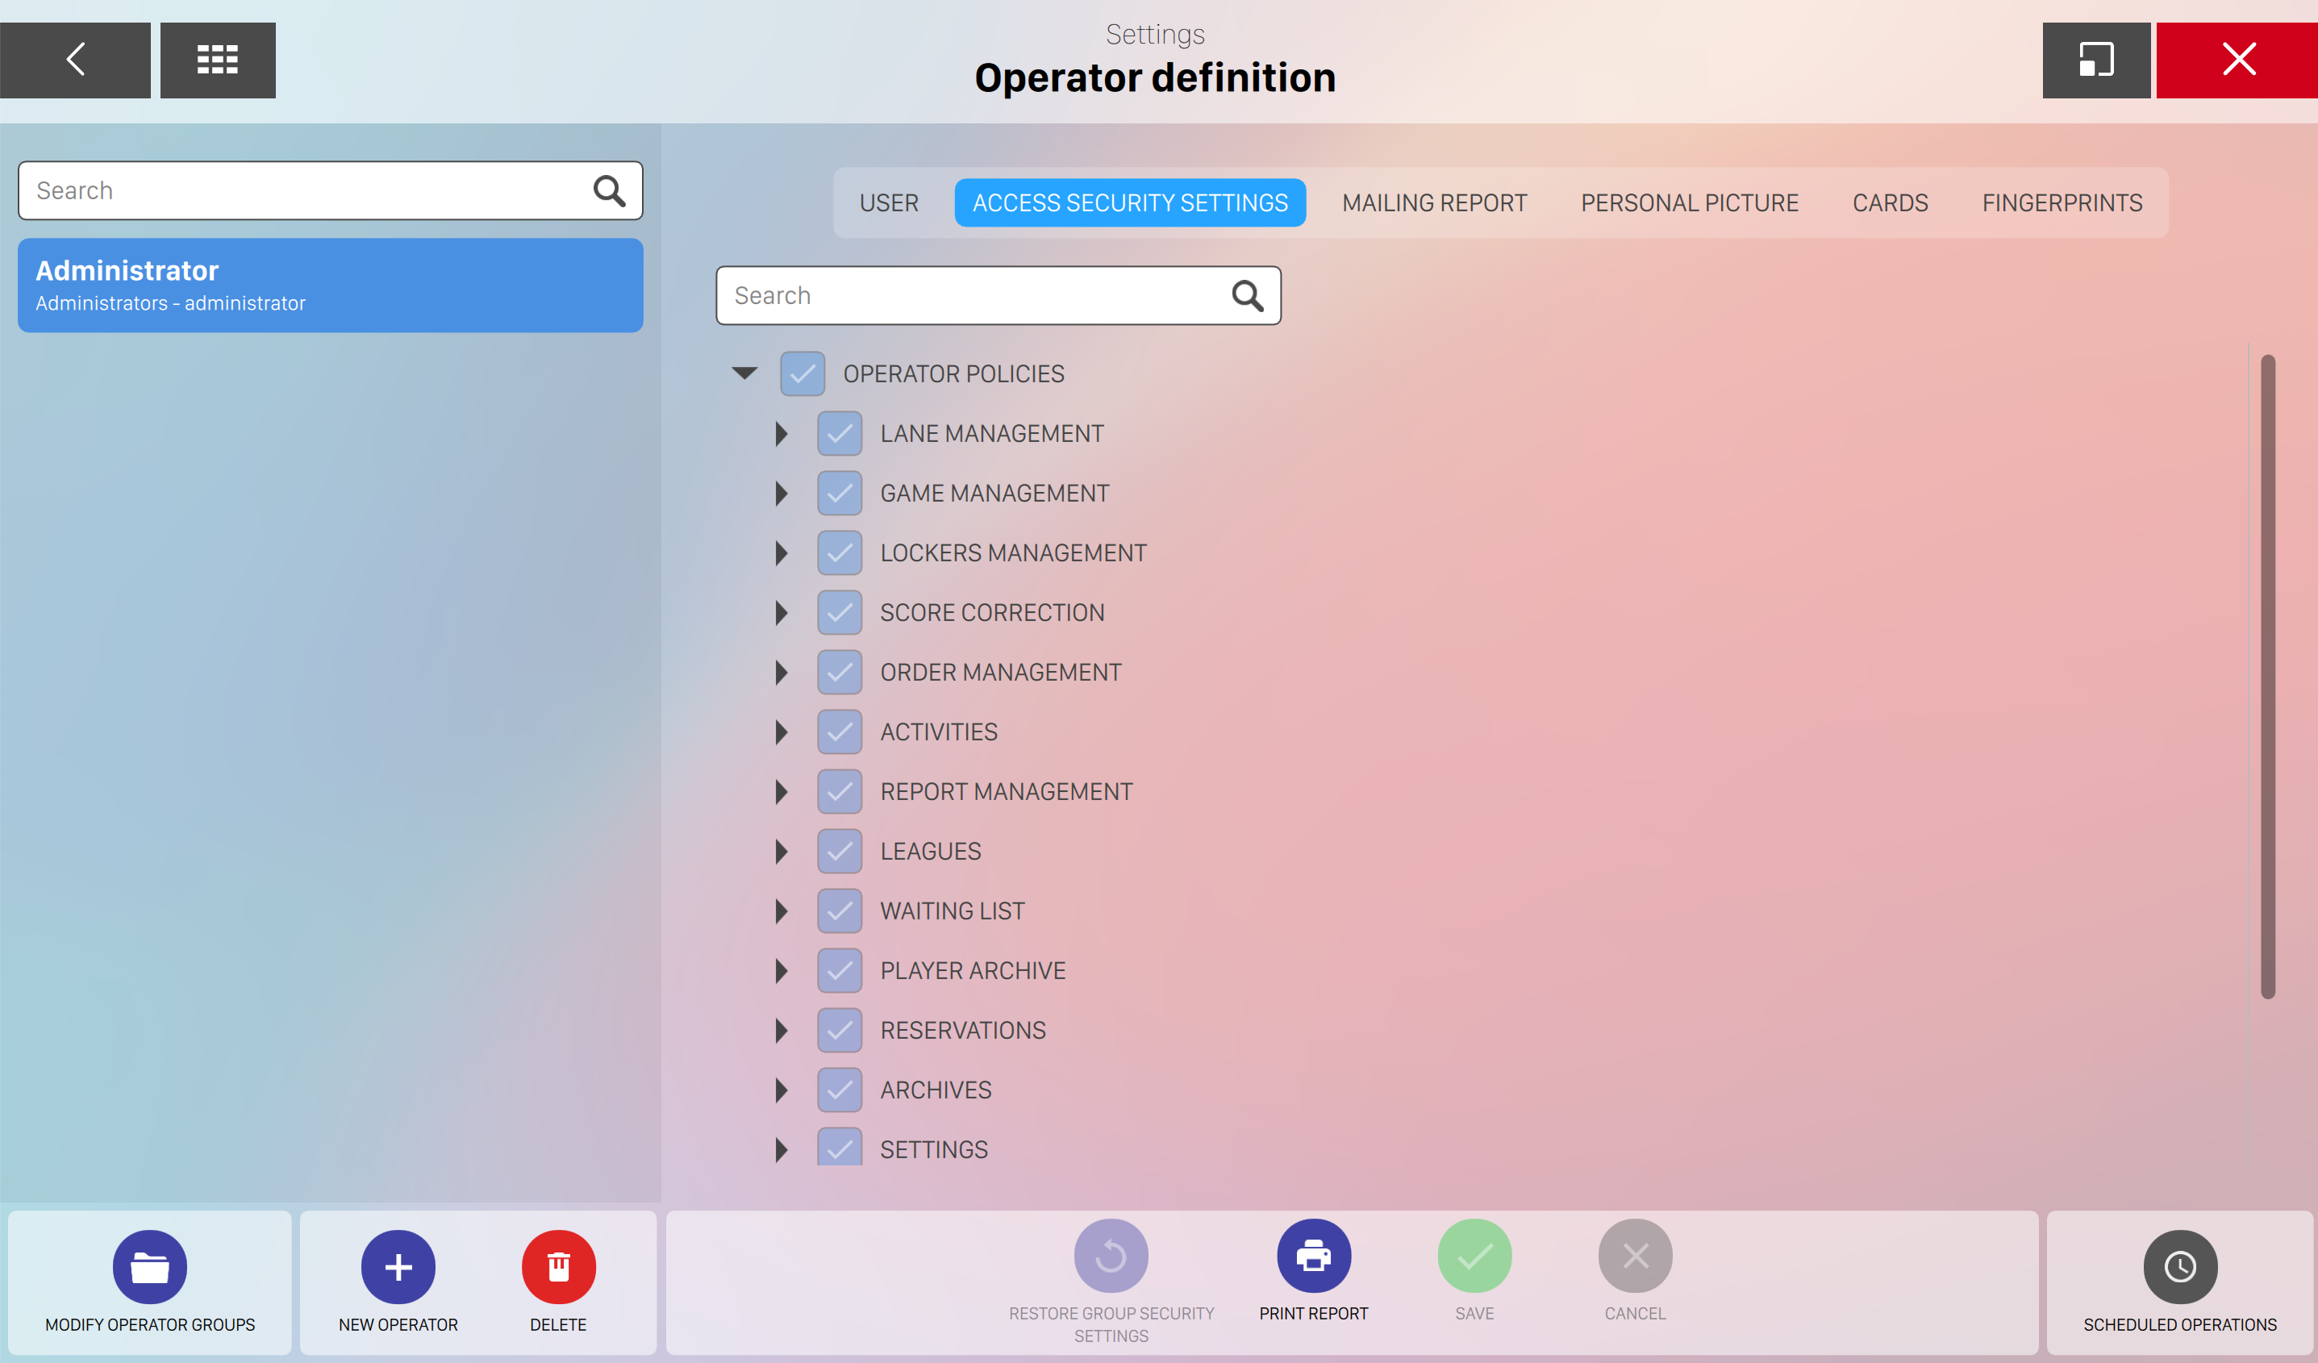Open the grid menu icon

click(x=218, y=60)
